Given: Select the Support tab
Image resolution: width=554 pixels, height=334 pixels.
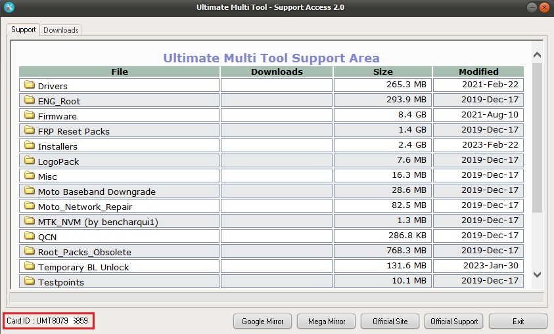Looking at the screenshot, I should click(24, 30).
